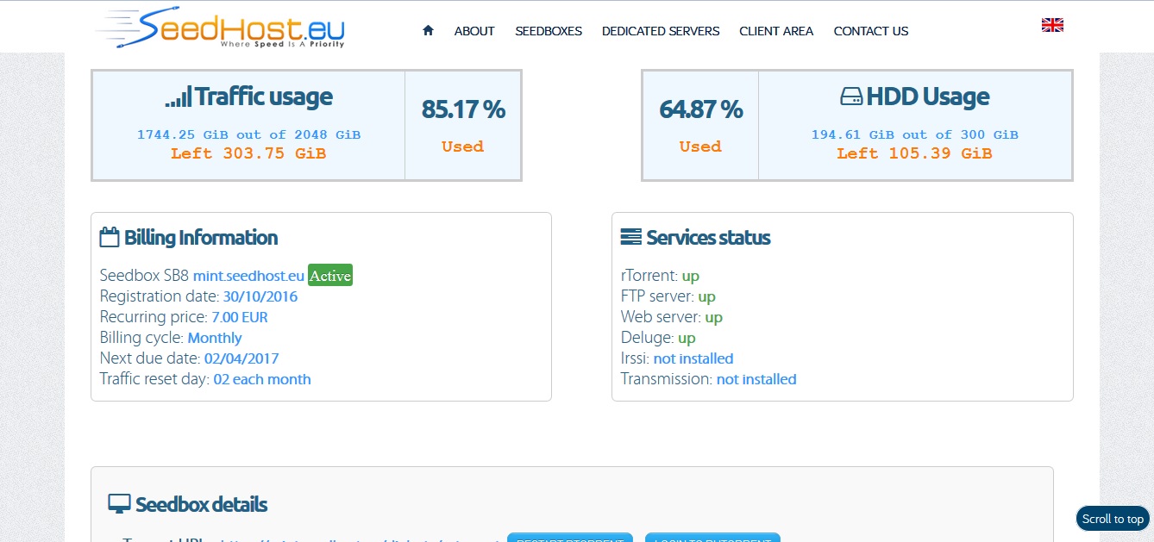Screen dimensions: 1154x542
Task: Click the registration date 30/10/2016
Action: (260, 296)
